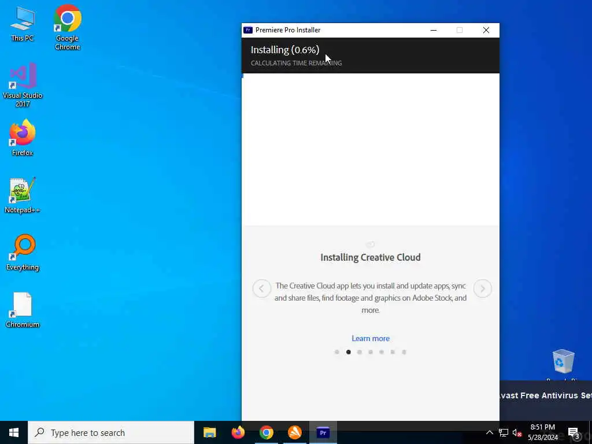Jump to the third carousel slide dot

click(360, 352)
